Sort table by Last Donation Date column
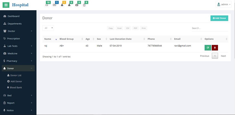The width and height of the screenshot is (235, 115). click(127, 39)
